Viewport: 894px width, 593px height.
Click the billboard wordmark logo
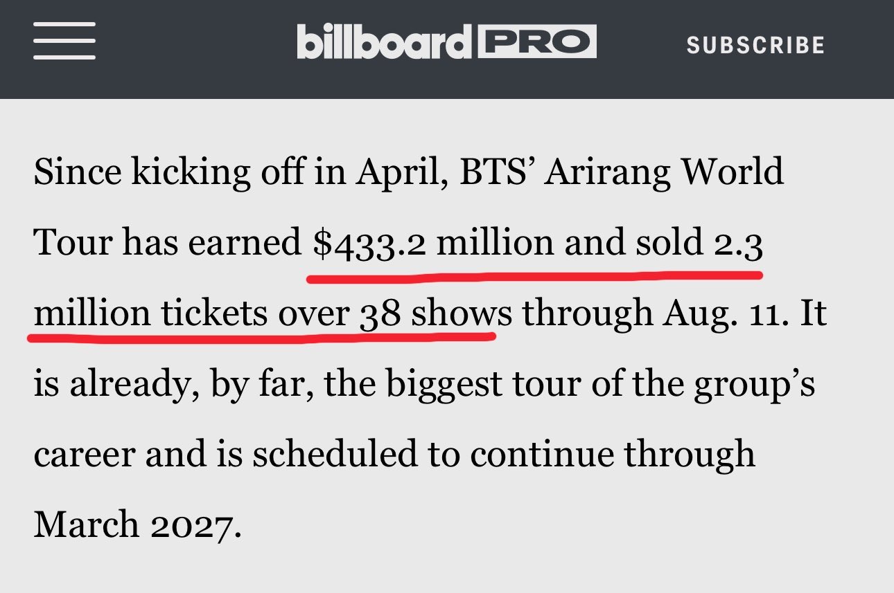pos(383,42)
